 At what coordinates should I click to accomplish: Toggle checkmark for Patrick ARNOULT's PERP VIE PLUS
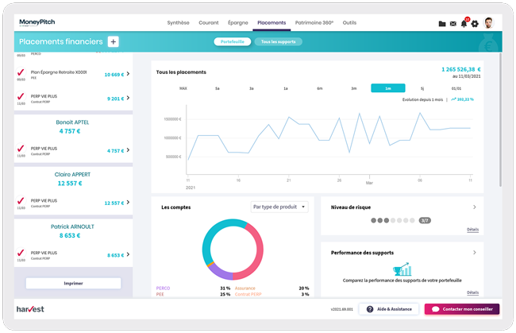tap(21, 254)
